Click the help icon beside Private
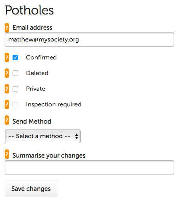184x205 pixels. coord(7,89)
